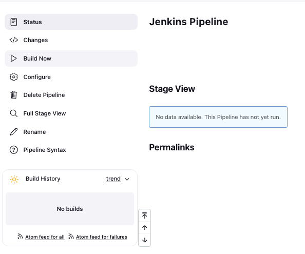Screen dimensions: 305x254
Task: Jump to top of build history
Action: (x=144, y=216)
